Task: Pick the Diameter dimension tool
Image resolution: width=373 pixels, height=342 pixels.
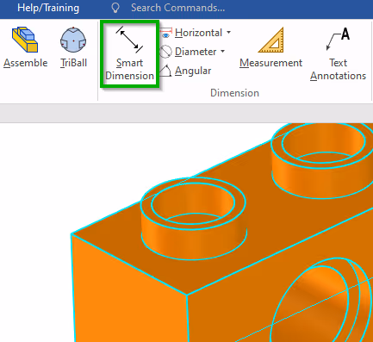Action: point(189,52)
